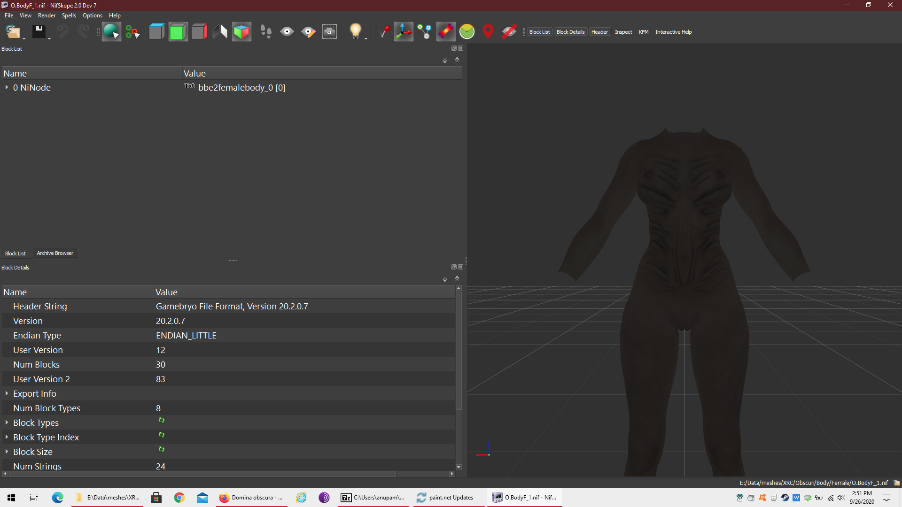Enable perspective view colored cube
902x507 pixels.
point(241,32)
